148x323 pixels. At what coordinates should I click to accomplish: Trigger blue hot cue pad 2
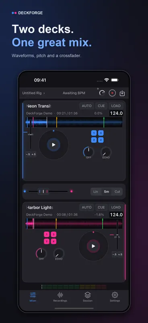click(94, 140)
